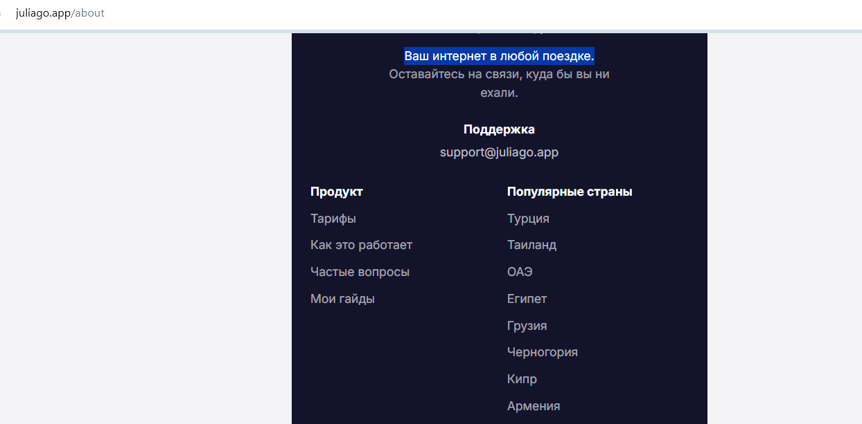The image size is (862, 424).
Task: Click highlighted text Ваш интернет в любой поездке
Action: coord(499,56)
